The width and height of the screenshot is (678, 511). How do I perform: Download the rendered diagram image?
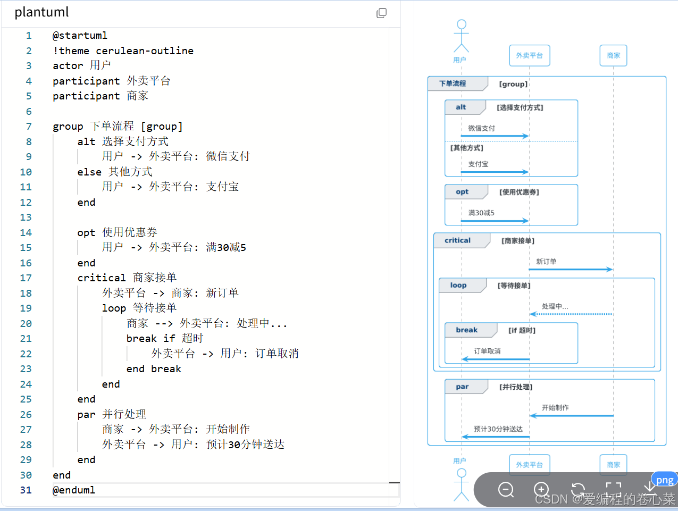pyautogui.click(x=649, y=488)
